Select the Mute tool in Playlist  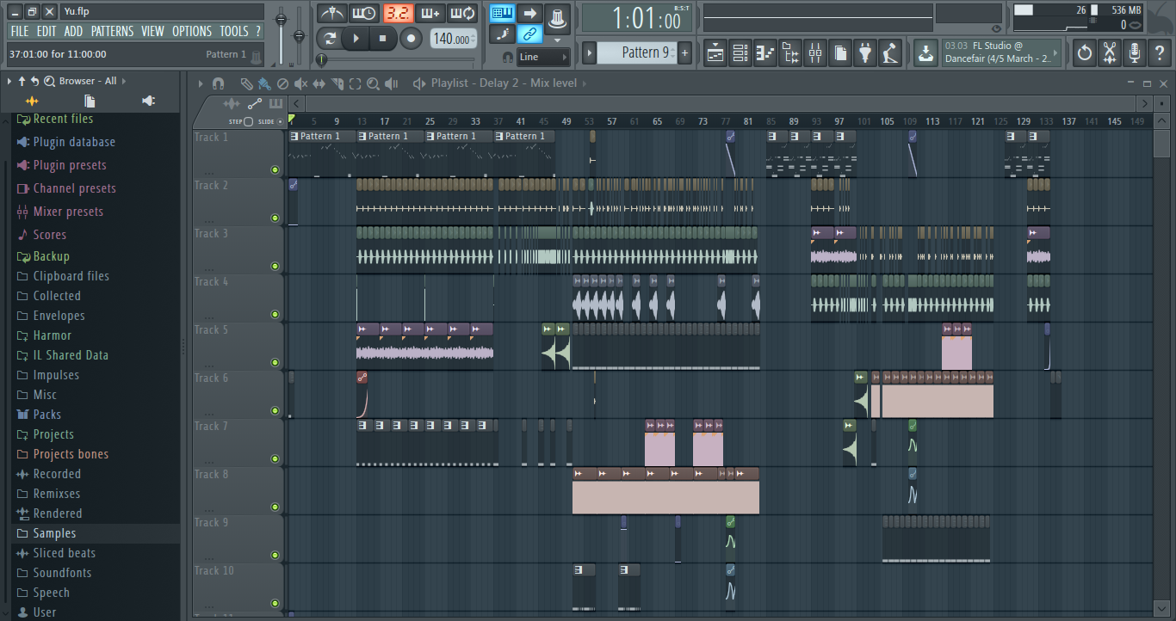tap(300, 83)
